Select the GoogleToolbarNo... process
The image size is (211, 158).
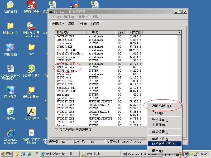[99, 54]
